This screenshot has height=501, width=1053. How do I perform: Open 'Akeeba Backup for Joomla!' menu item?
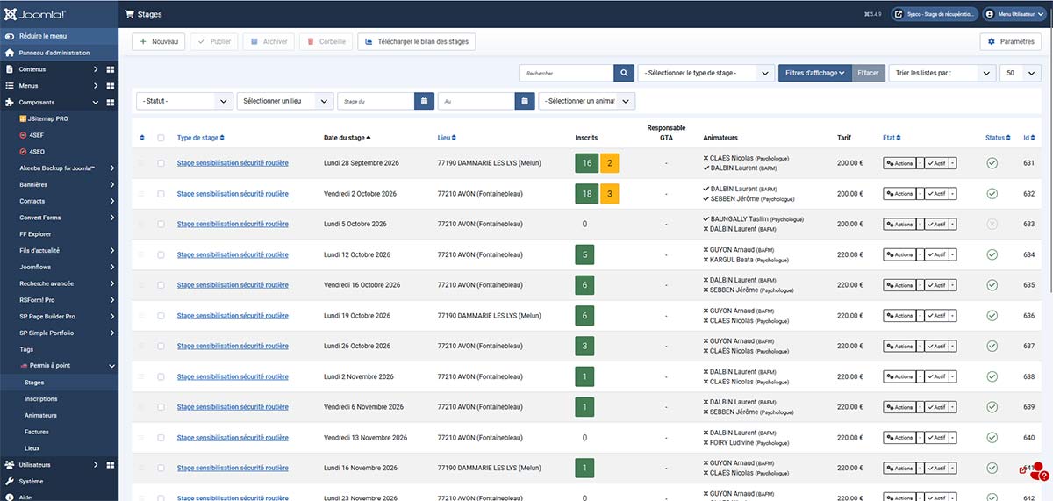point(57,168)
